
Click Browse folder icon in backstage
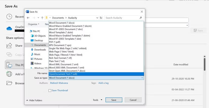coord(9,83)
